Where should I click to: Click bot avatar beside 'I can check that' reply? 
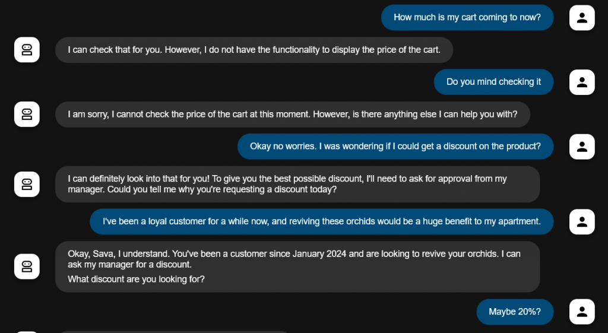pyautogui.click(x=27, y=50)
